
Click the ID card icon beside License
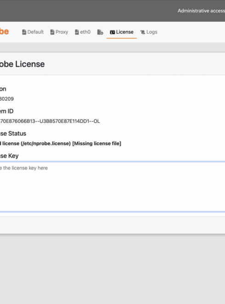pyautogui.click(x=112, y=32)
